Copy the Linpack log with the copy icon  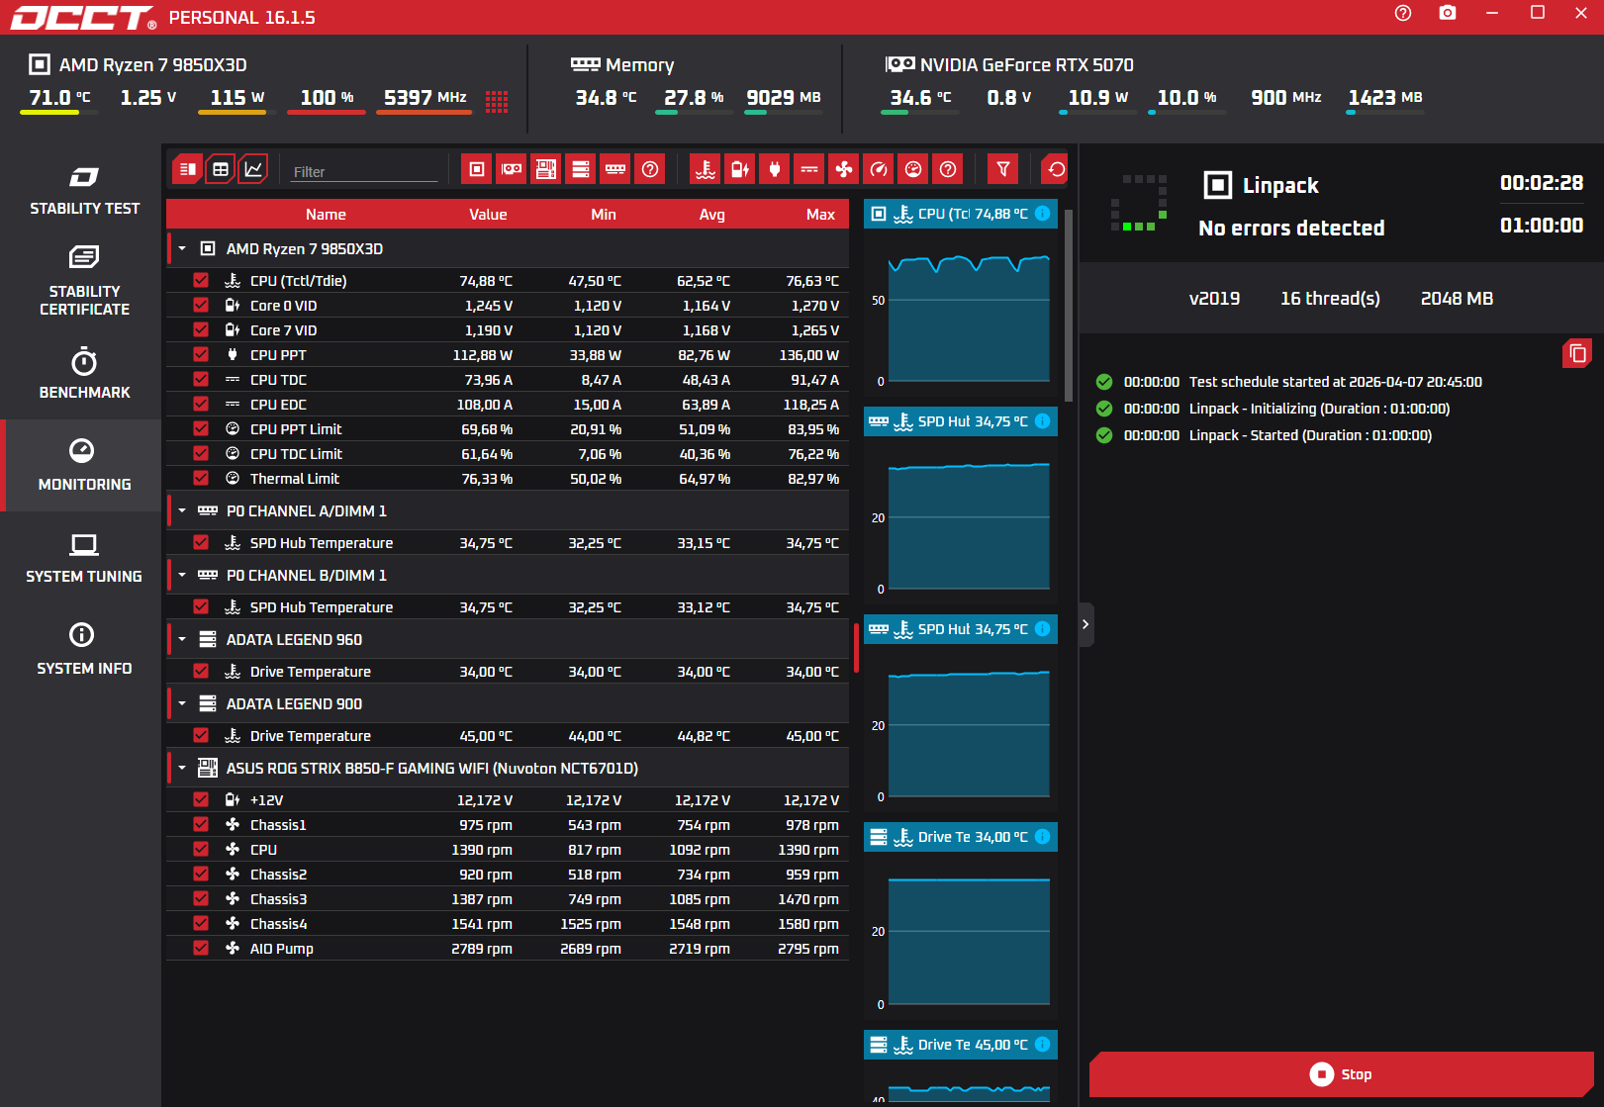coord(1577,353)
